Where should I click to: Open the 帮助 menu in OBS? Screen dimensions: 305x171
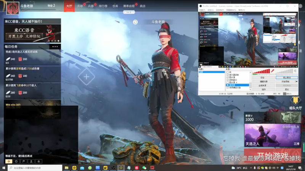[x=242, y=10]
